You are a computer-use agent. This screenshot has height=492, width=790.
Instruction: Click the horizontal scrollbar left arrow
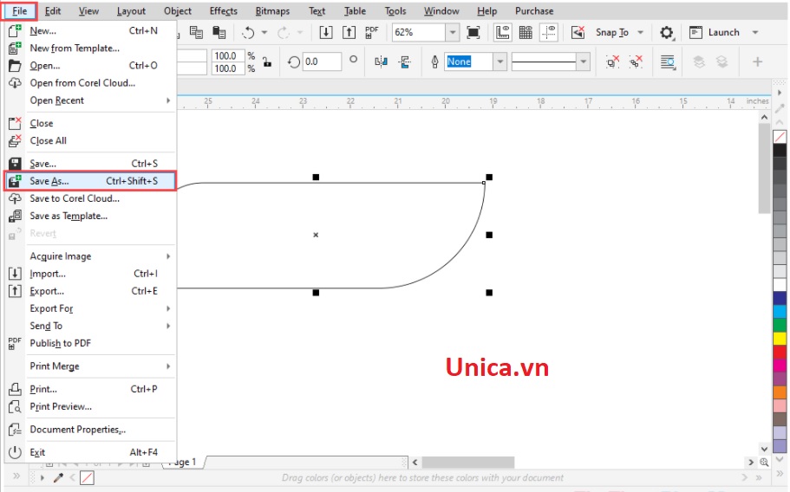pos(415,462)
